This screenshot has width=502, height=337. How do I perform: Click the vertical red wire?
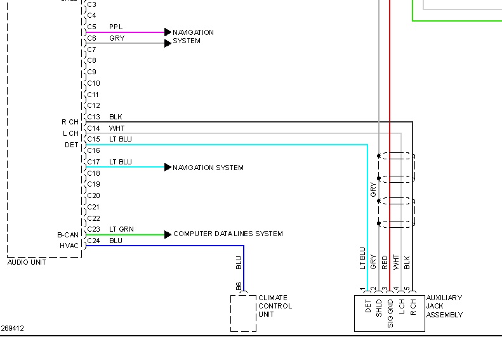click(x=390, y=95)
